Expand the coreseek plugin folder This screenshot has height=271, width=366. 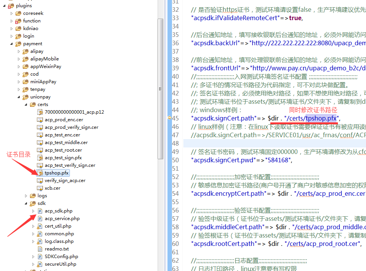click(11, 13)
